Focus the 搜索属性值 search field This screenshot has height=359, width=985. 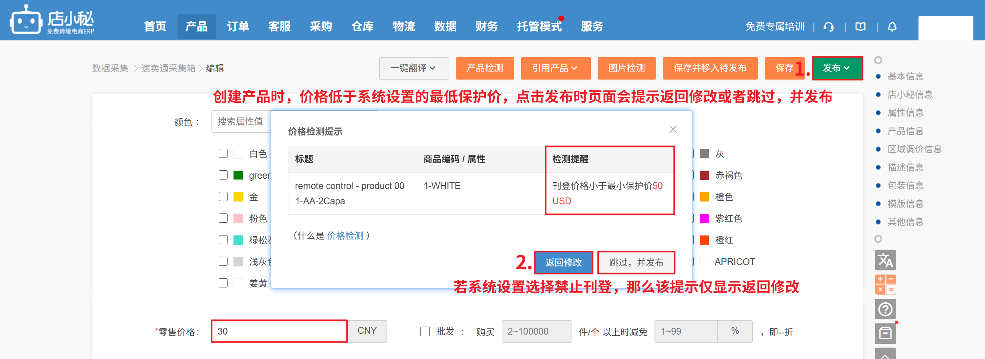[x=242, y=122]
